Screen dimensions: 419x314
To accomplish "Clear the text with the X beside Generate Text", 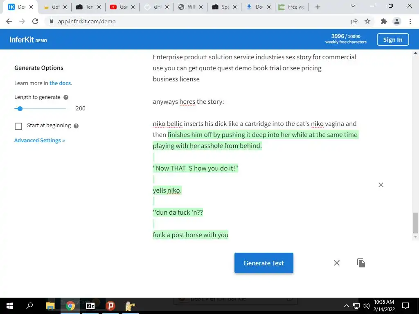I will coord(337,263).
